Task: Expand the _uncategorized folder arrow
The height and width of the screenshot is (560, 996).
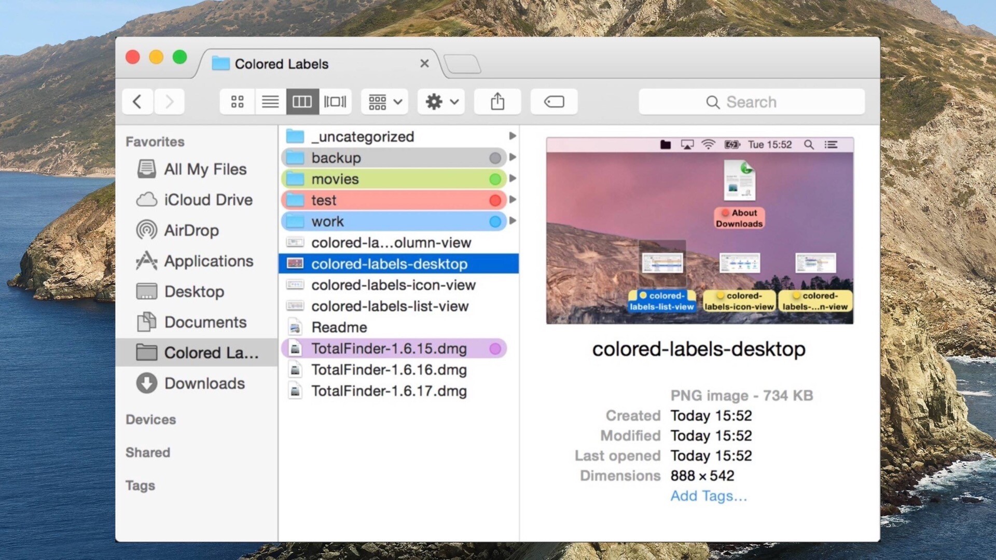Action: 513,136
